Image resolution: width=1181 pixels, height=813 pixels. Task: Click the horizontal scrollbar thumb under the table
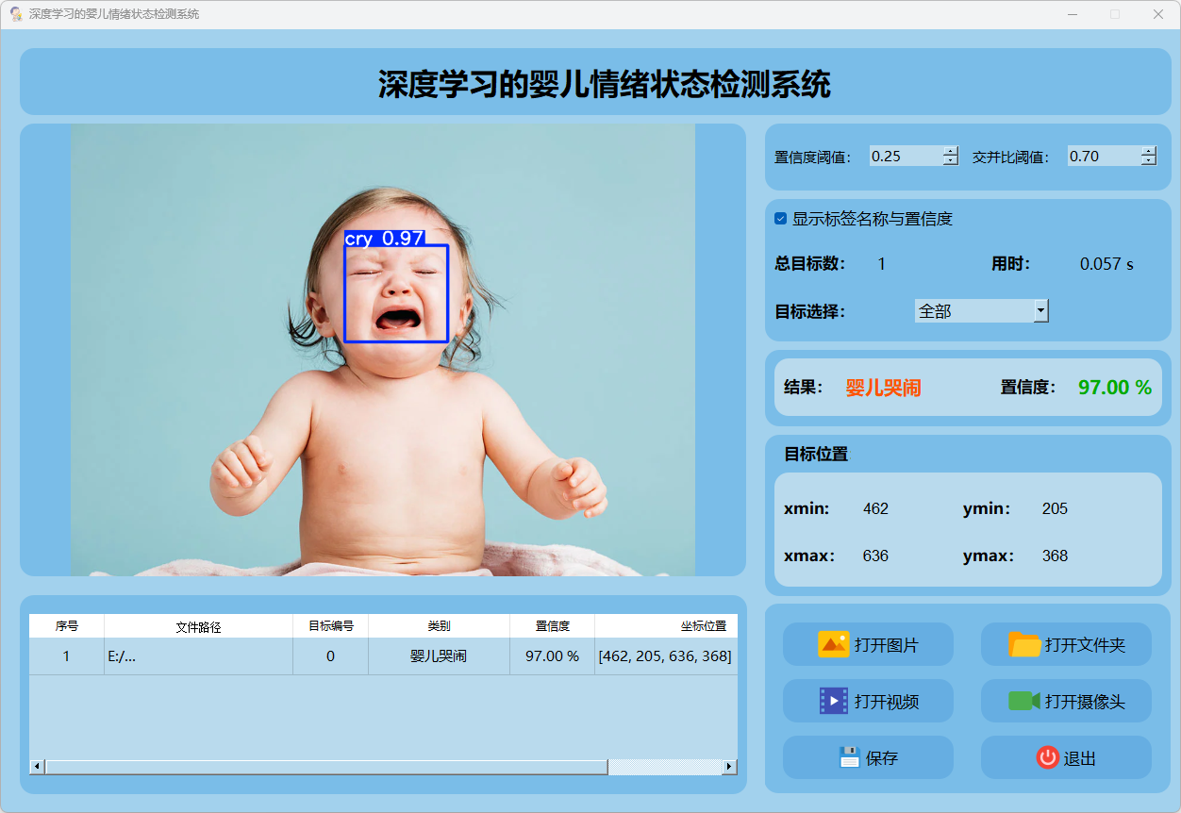[325, 767]
